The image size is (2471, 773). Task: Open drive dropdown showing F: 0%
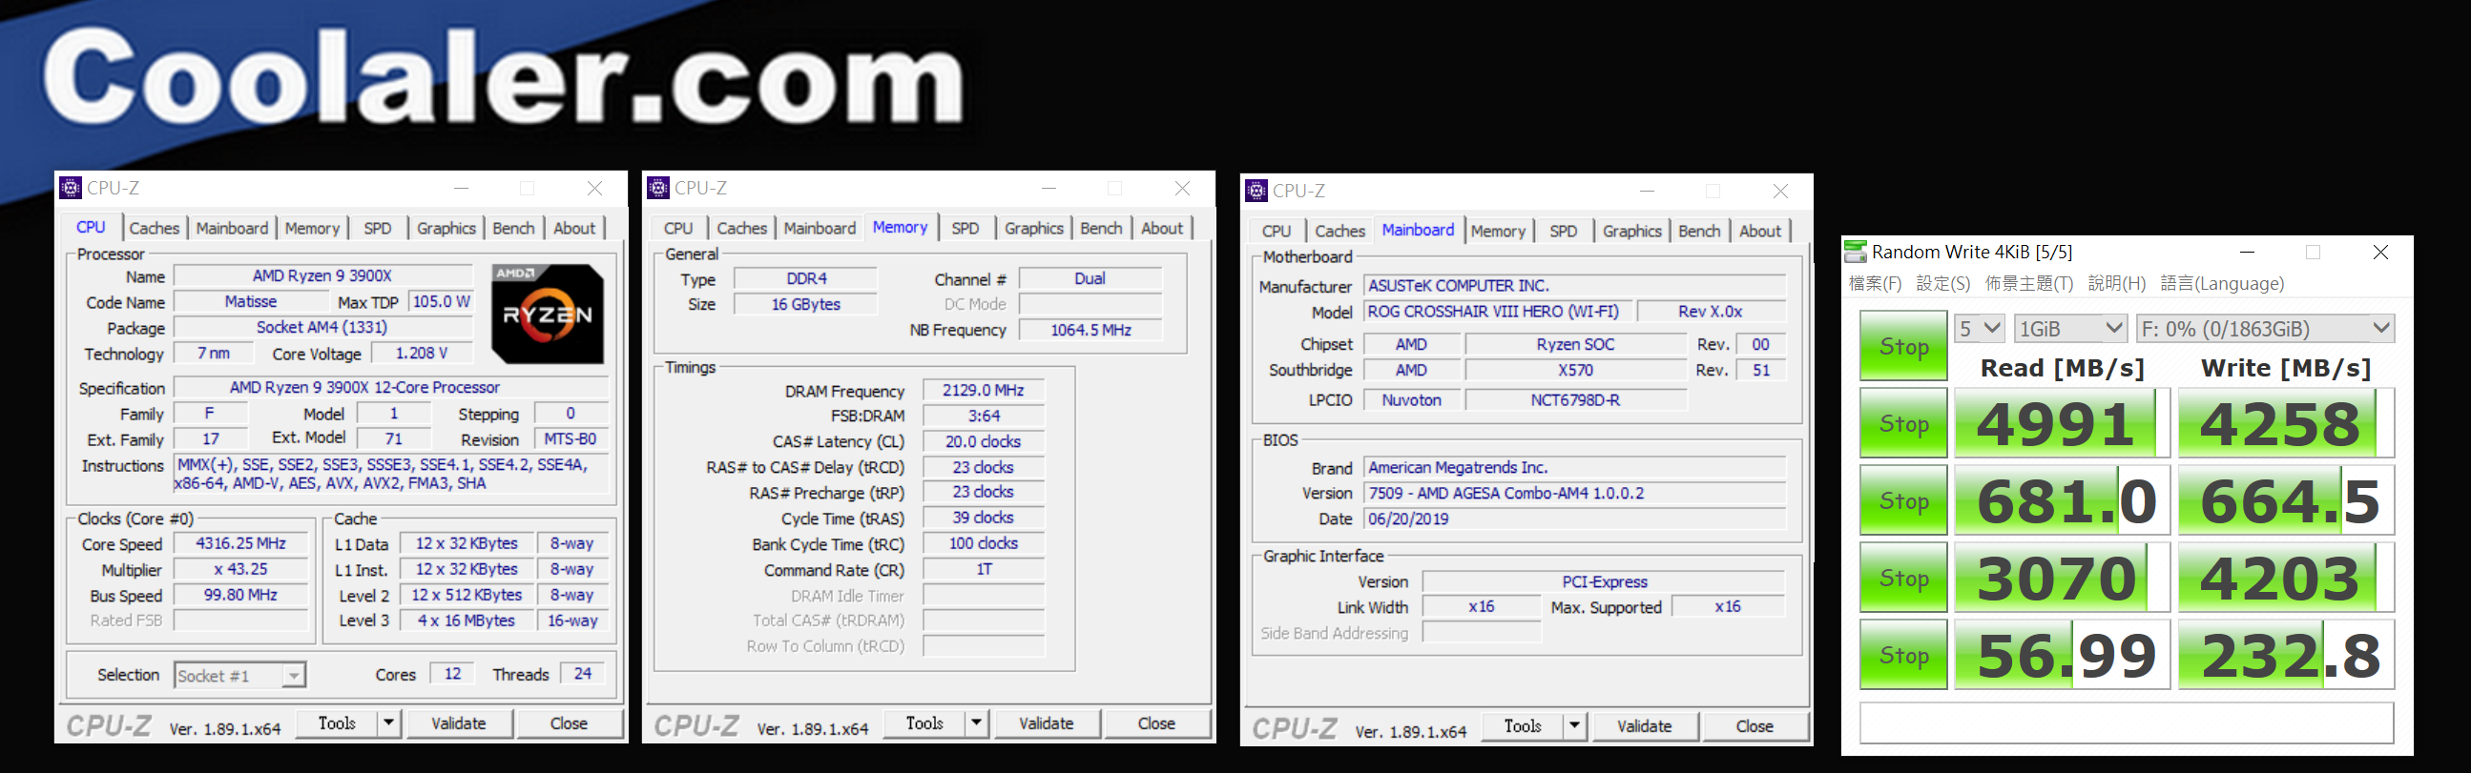[2265, 329]
